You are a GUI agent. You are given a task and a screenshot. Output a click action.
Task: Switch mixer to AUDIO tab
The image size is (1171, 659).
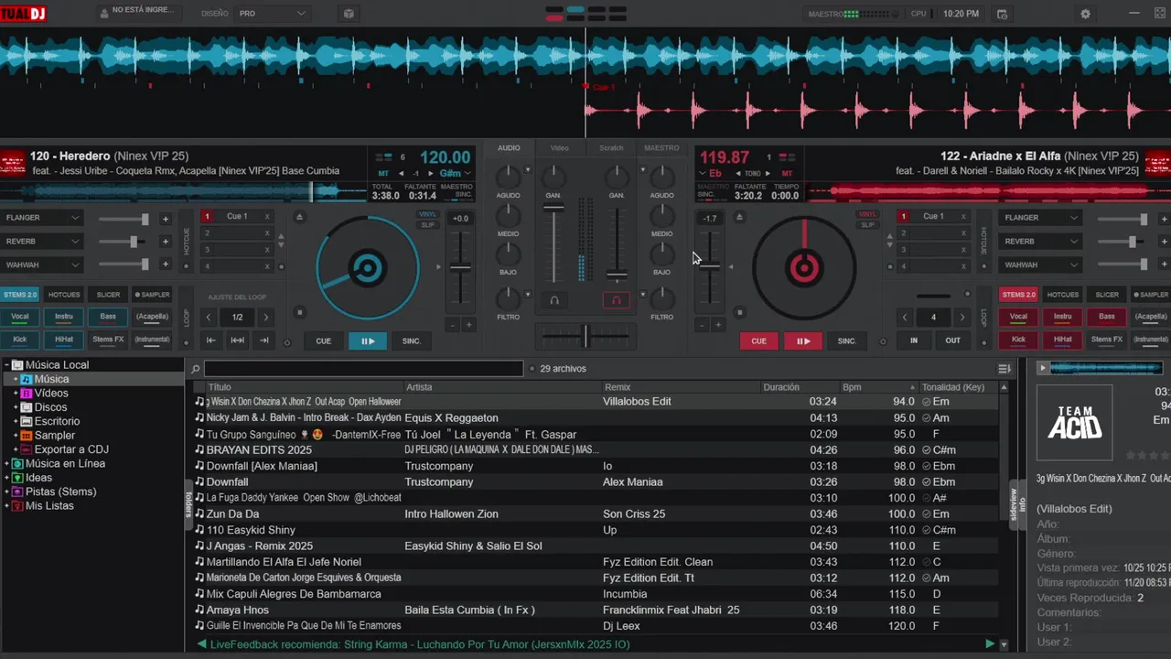509,147
